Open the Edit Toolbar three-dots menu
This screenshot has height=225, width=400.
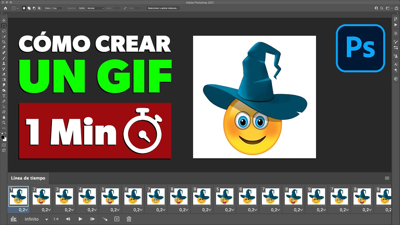tap(4, 128)
